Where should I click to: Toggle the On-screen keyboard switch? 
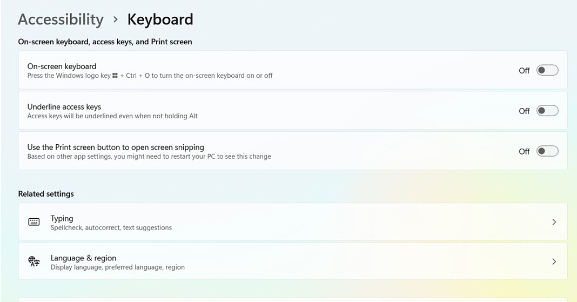547,70
